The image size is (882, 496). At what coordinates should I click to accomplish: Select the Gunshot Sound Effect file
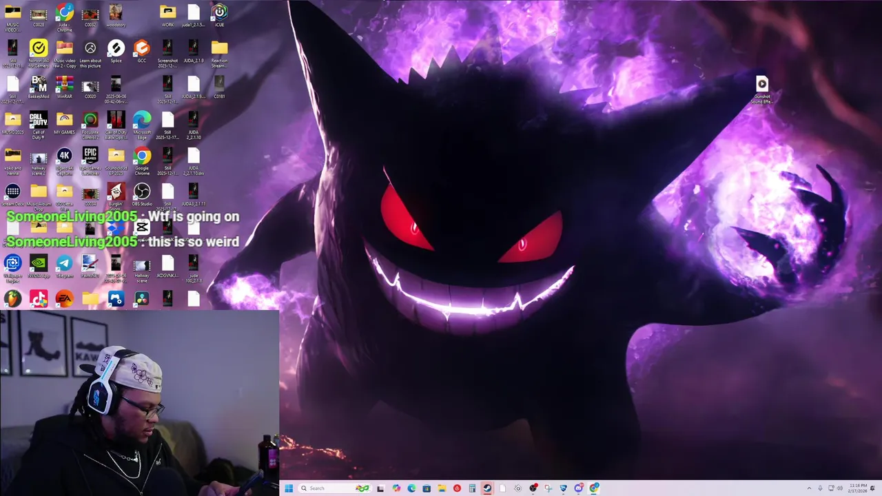(x=761, y=90)
